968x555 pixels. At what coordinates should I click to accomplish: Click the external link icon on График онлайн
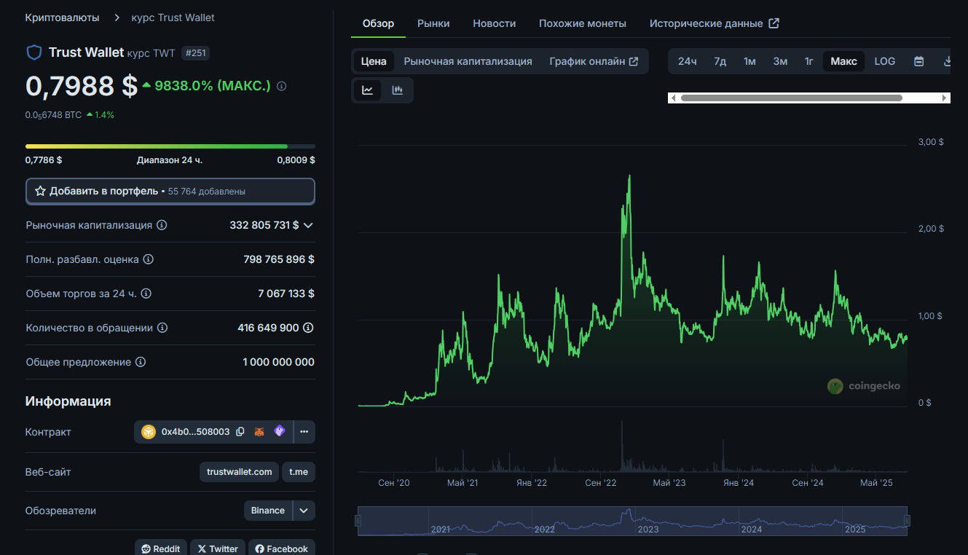634,61
